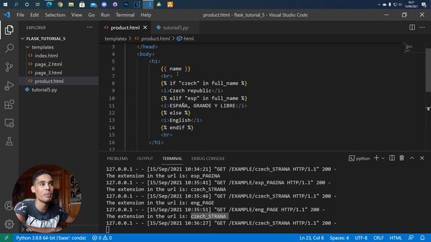Switch to the Debug Console panel tab

pos(208,159)
